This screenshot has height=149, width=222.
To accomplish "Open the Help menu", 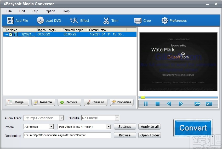I will pos(66,11).
